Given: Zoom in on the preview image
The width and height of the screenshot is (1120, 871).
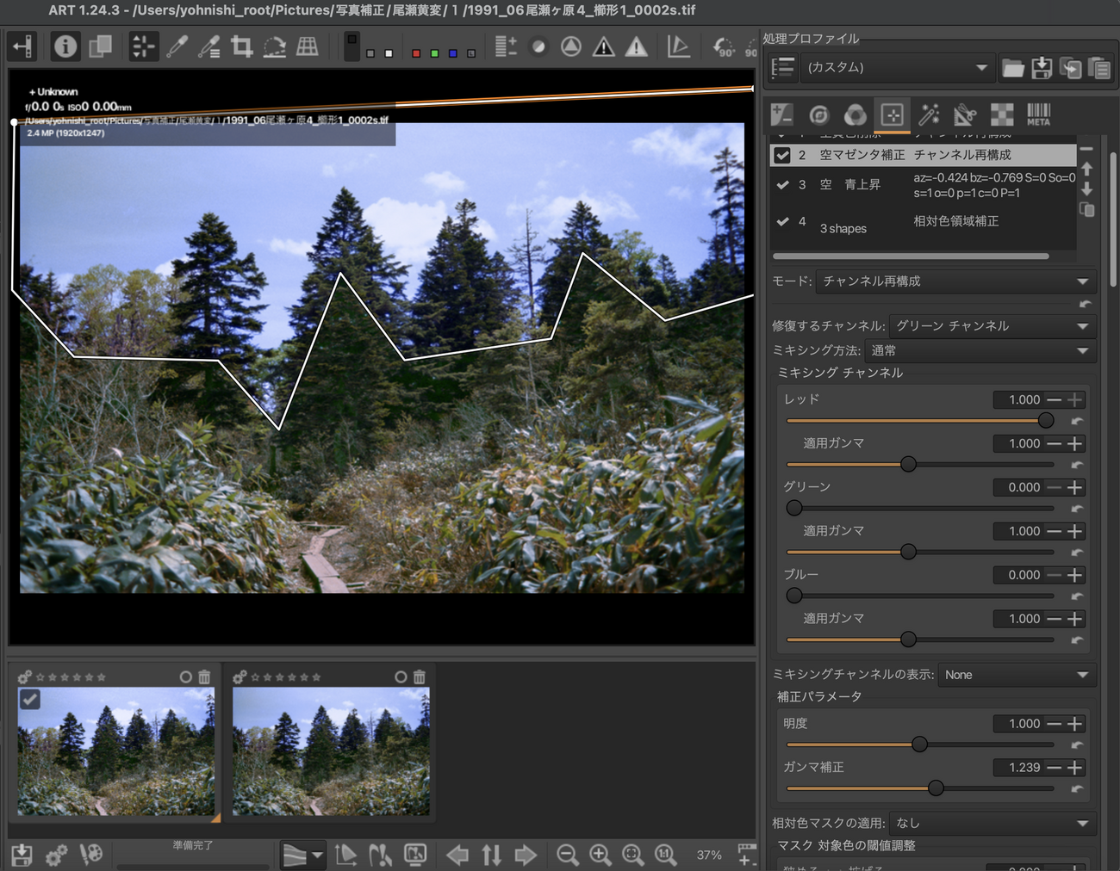Looking at the screenshot, I should (x=600, y=855).
